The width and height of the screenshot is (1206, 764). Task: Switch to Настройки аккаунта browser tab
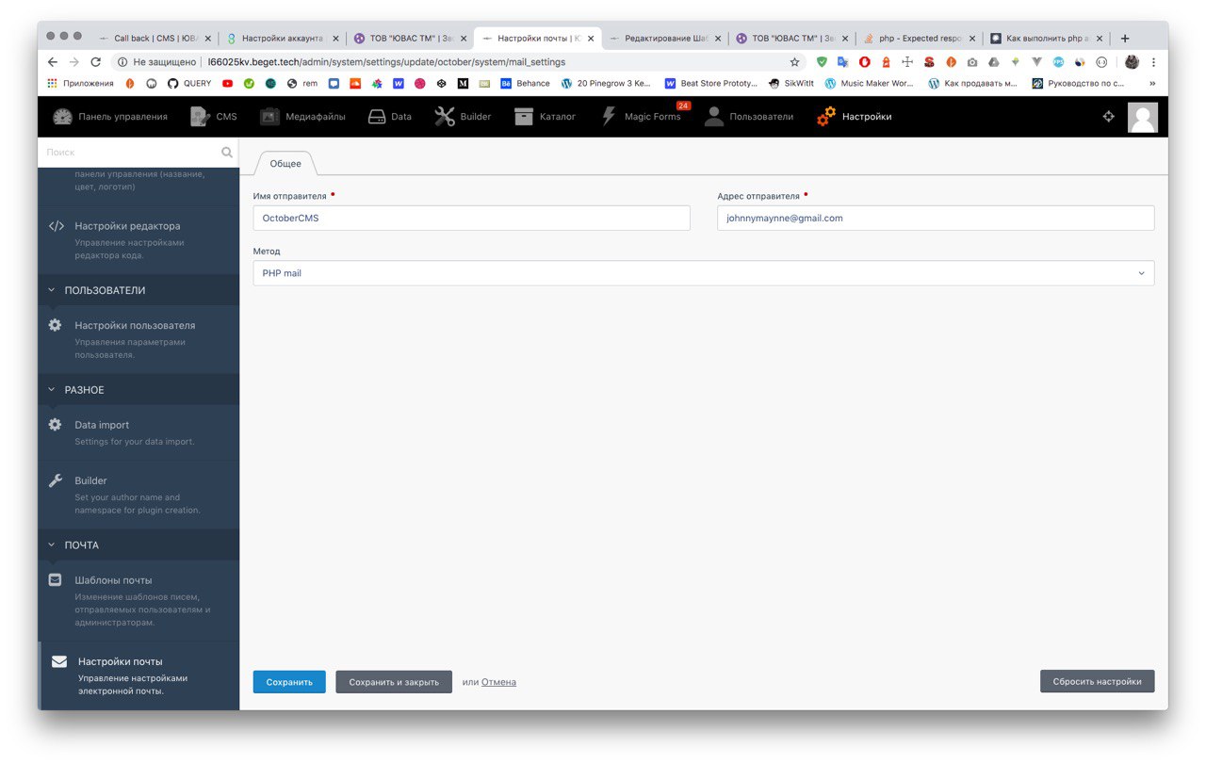tap(283, 39)
